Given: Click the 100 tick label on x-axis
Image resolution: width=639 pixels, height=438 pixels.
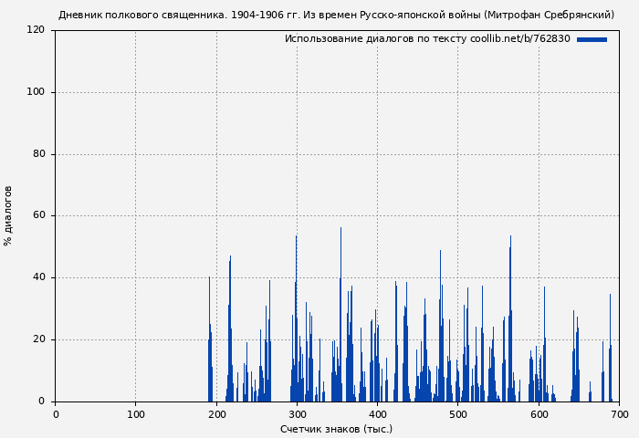Looking at the screenshot, I should coord(136,414).
